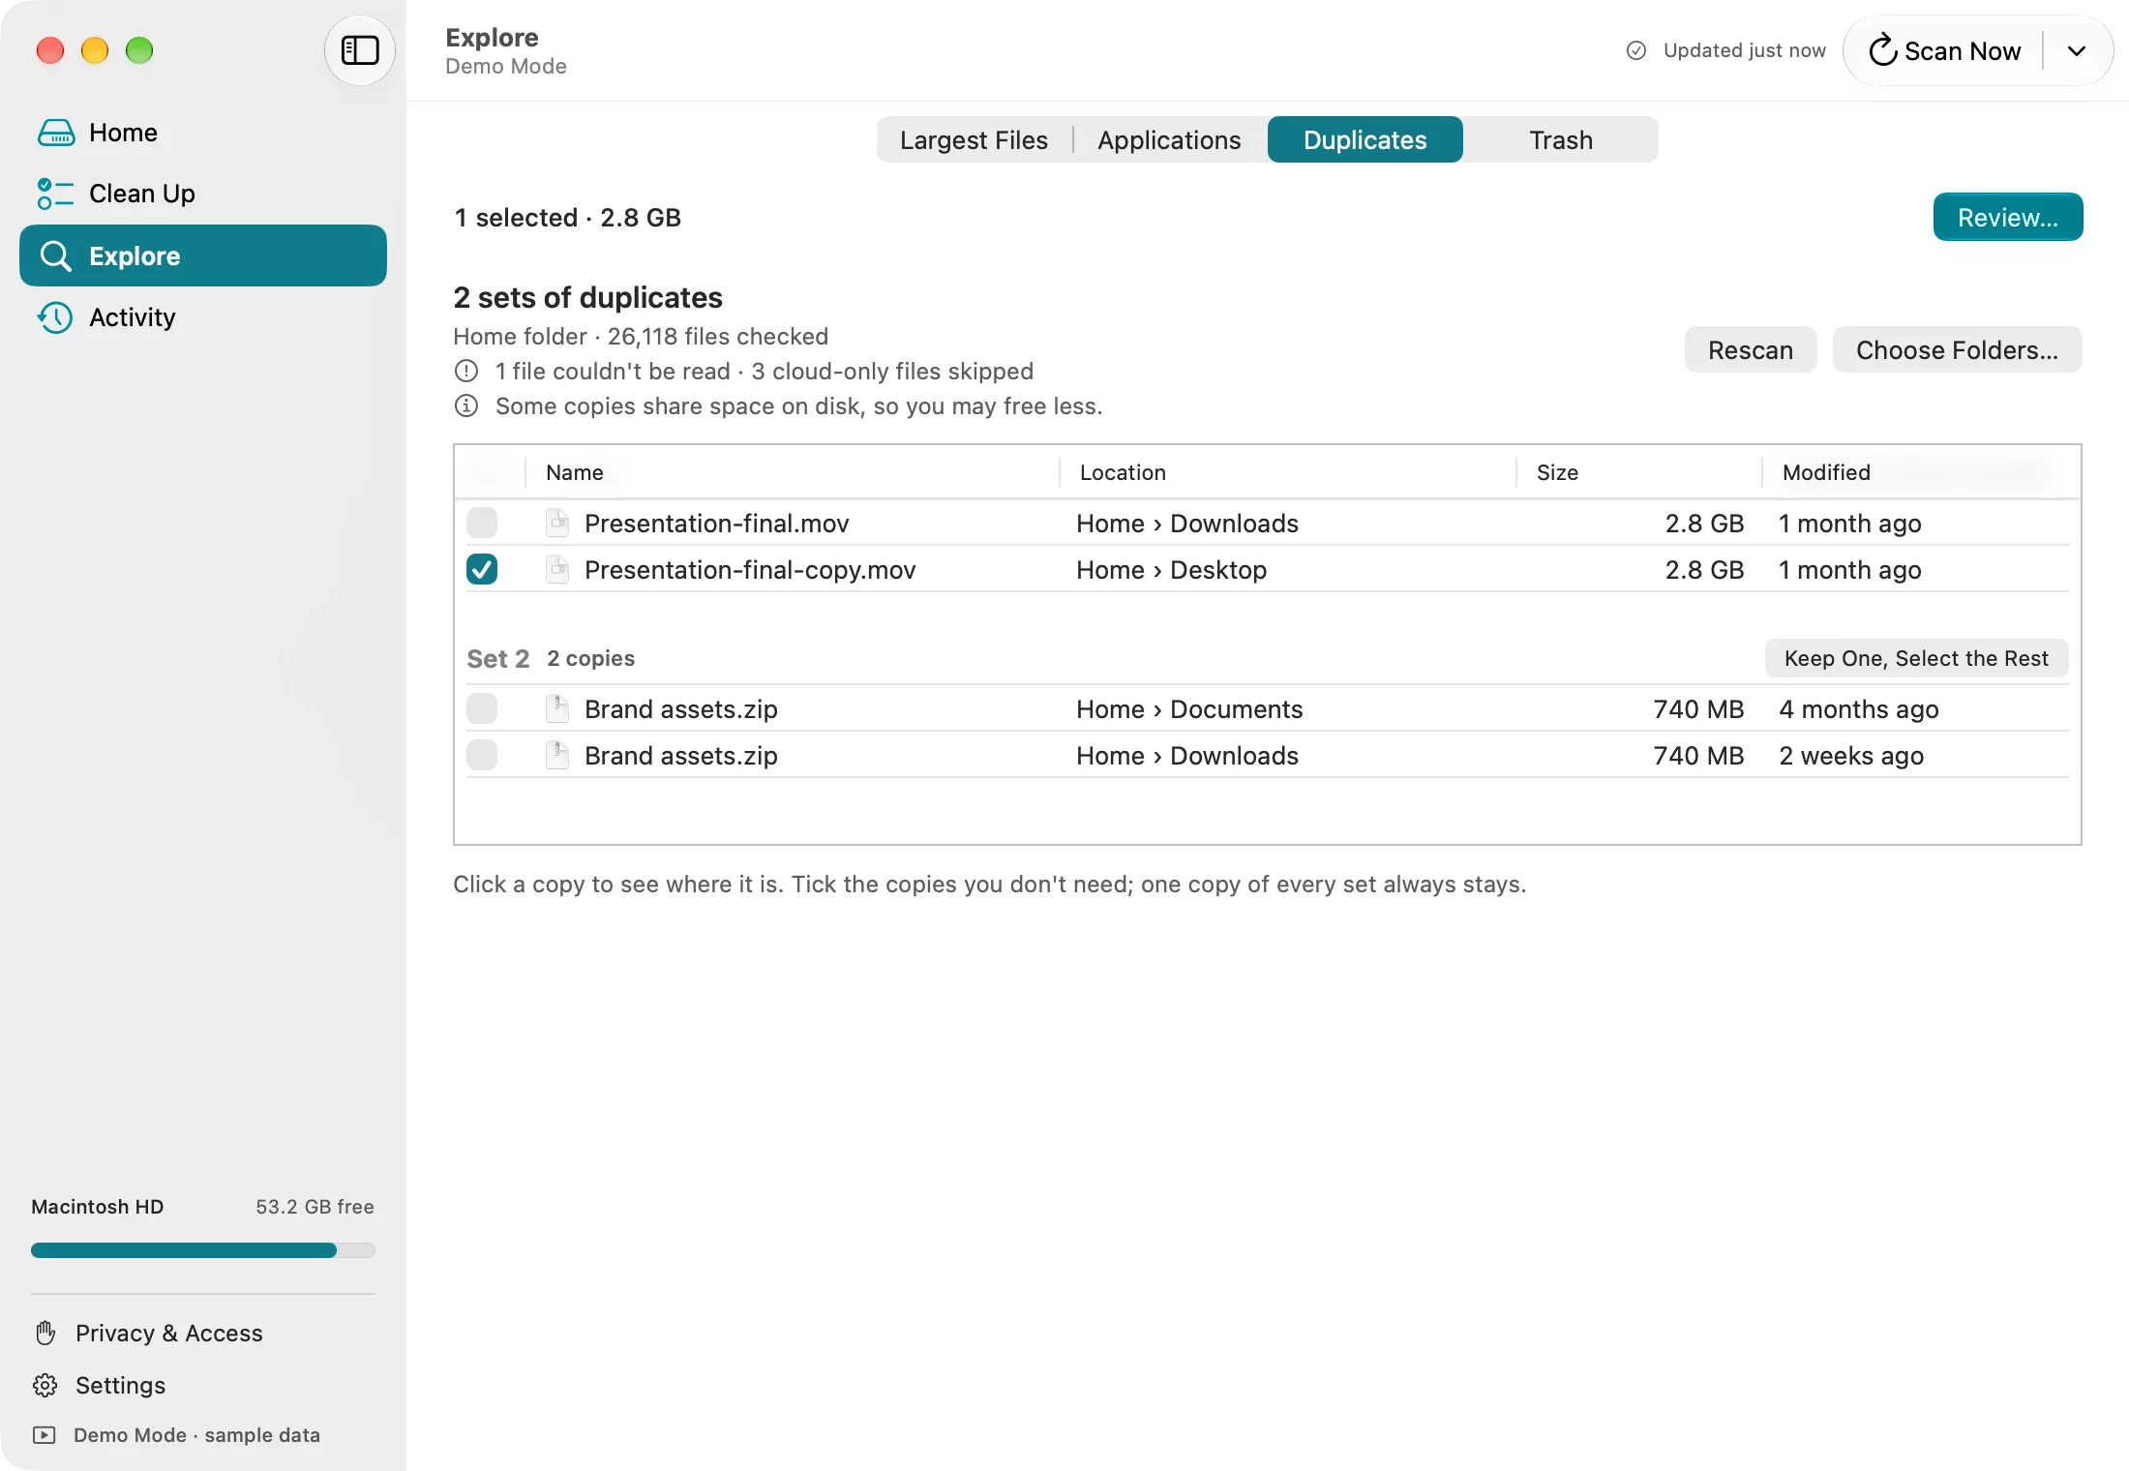This screenshot has width=2129, height=1471.
Task: Click the Scan Now button
Action: pos(1945,50)
